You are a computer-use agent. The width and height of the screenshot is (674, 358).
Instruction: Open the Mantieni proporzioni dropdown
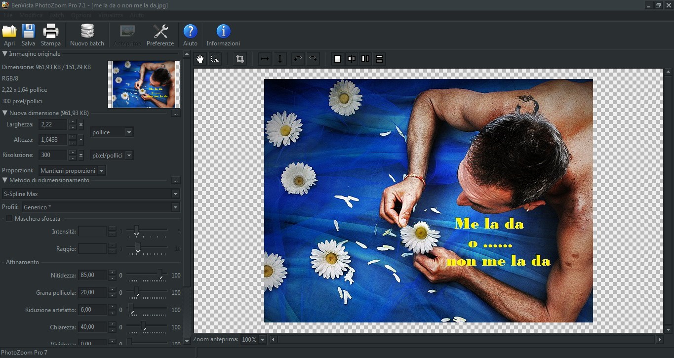tap(72, 170)
